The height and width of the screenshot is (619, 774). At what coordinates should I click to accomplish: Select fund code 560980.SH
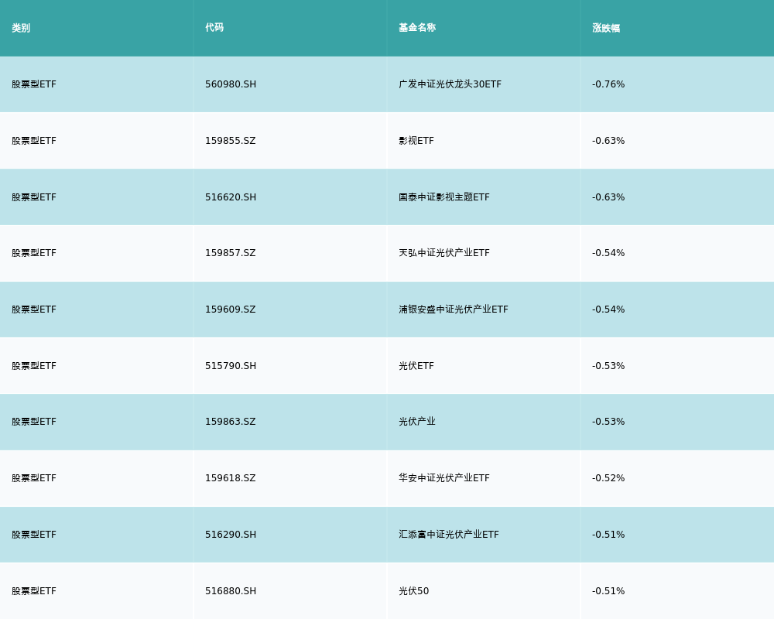point(231,84)
